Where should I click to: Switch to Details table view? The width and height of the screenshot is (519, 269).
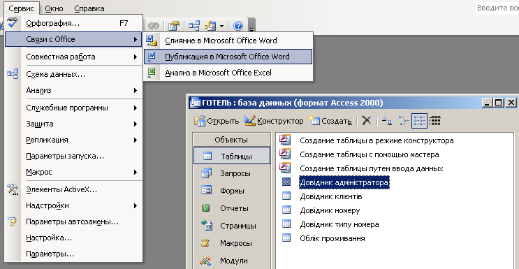(435, 121)
